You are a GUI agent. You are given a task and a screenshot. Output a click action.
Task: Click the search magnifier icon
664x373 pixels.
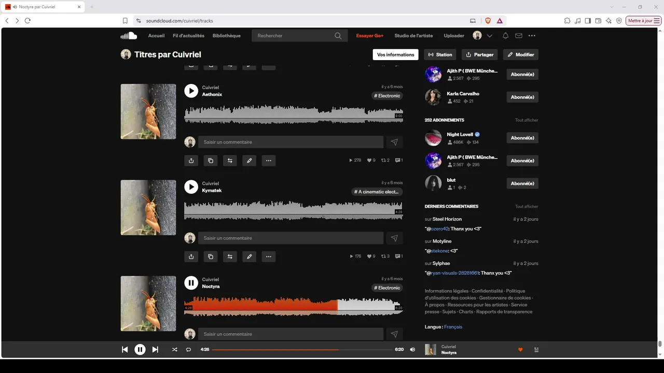pos(338,36)
